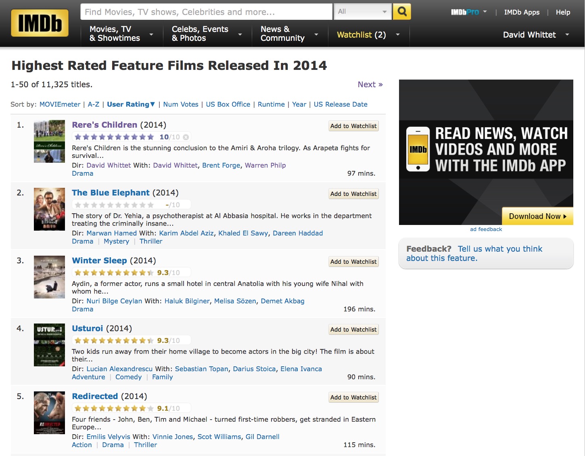This screenshot has height=456, width=585.
Task: Open Warren Philp's page
Action: click(x=265, y=165)
